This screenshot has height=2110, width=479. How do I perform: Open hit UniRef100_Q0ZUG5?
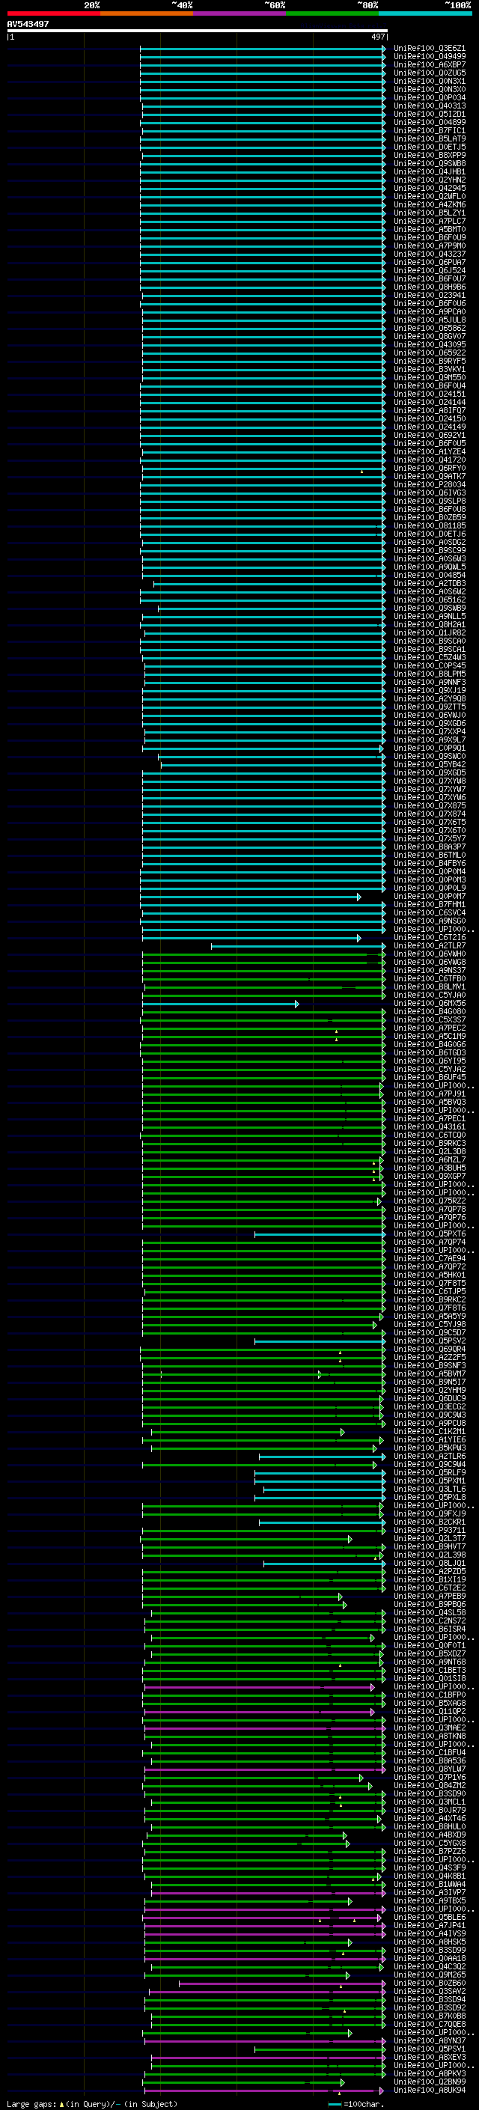(x=429, y=73)
